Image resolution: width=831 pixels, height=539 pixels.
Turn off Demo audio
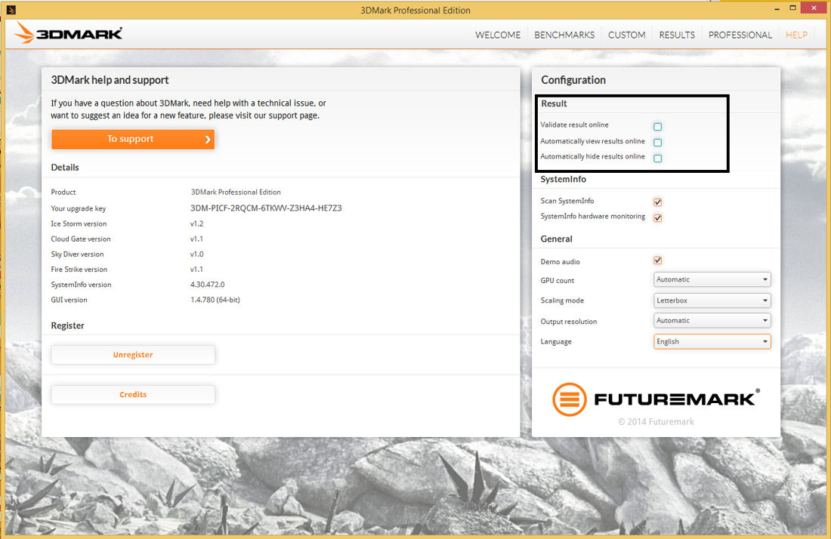[x=657, y=260]
